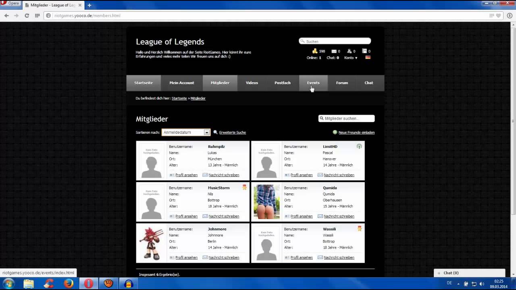Click the magnifier icon beside Erweiterte Suche
Screen dimensions: 516x290
(215, 132)
